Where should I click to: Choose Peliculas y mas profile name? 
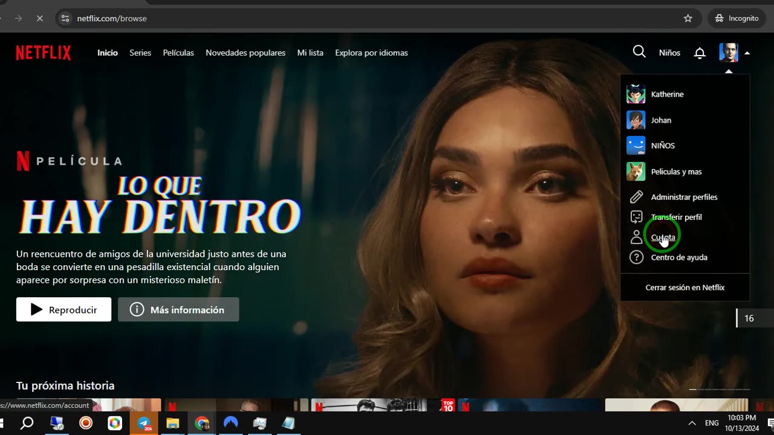pos(677,172)
